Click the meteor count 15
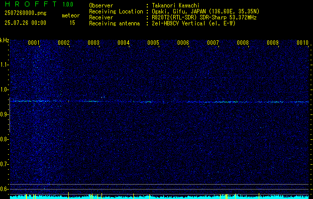Viewport: 313px width, 199px height. 72,23
